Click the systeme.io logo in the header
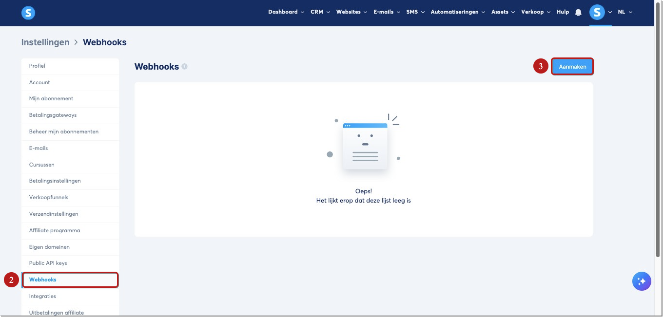 pyautogui.click(x=28, y=13)
